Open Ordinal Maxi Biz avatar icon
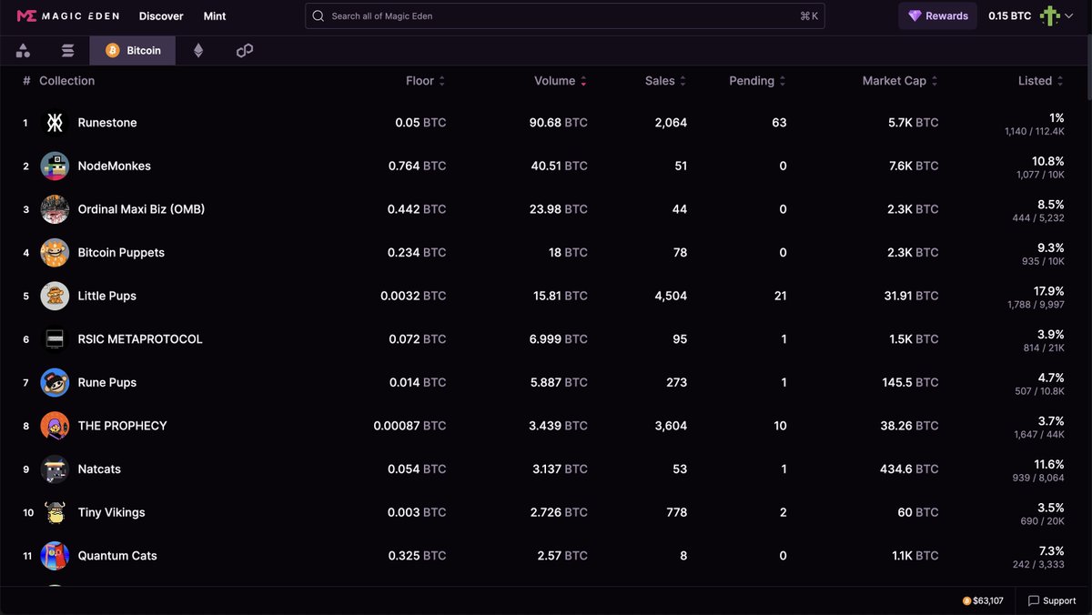Image resolution: width=1092 pixels, height=615 pixels. click(55, 209)
